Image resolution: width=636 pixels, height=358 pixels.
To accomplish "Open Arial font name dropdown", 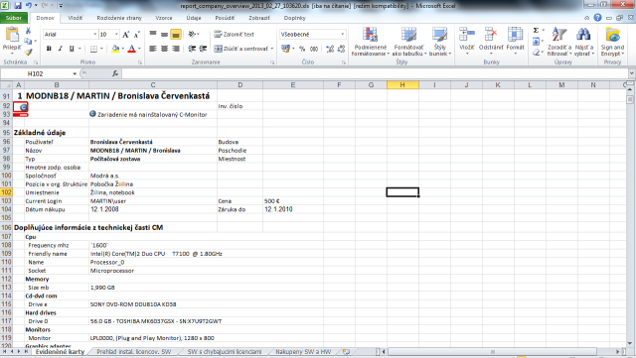I will [95, 35].
